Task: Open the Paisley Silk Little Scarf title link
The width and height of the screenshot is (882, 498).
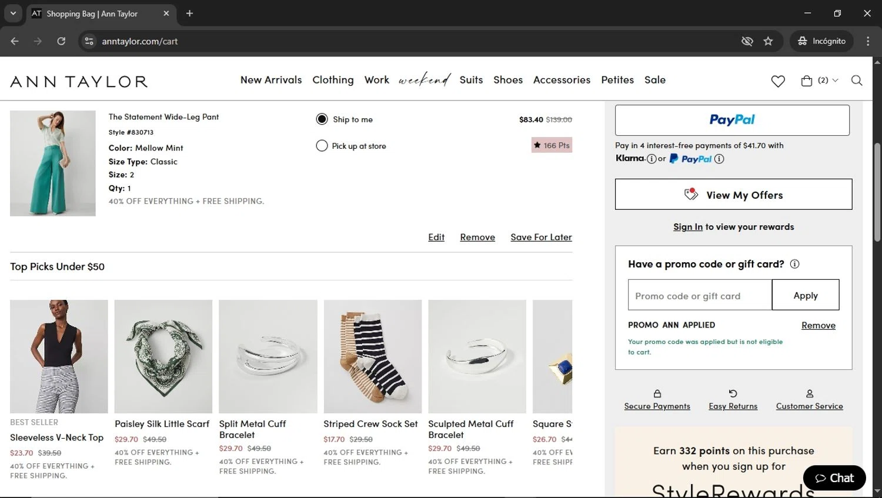Action: 162,424
